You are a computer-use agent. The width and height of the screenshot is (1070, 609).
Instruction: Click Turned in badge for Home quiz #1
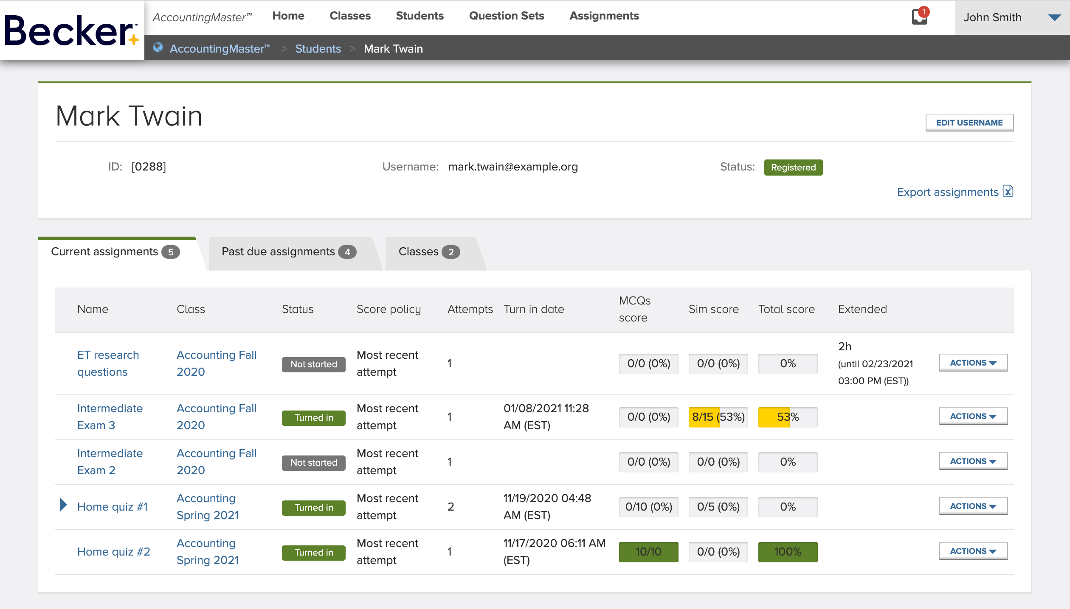313,508
